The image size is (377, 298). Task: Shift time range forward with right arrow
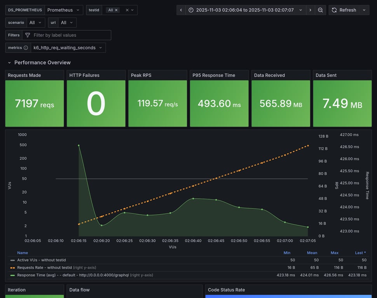pyautogui.click(x=310, y=10)
